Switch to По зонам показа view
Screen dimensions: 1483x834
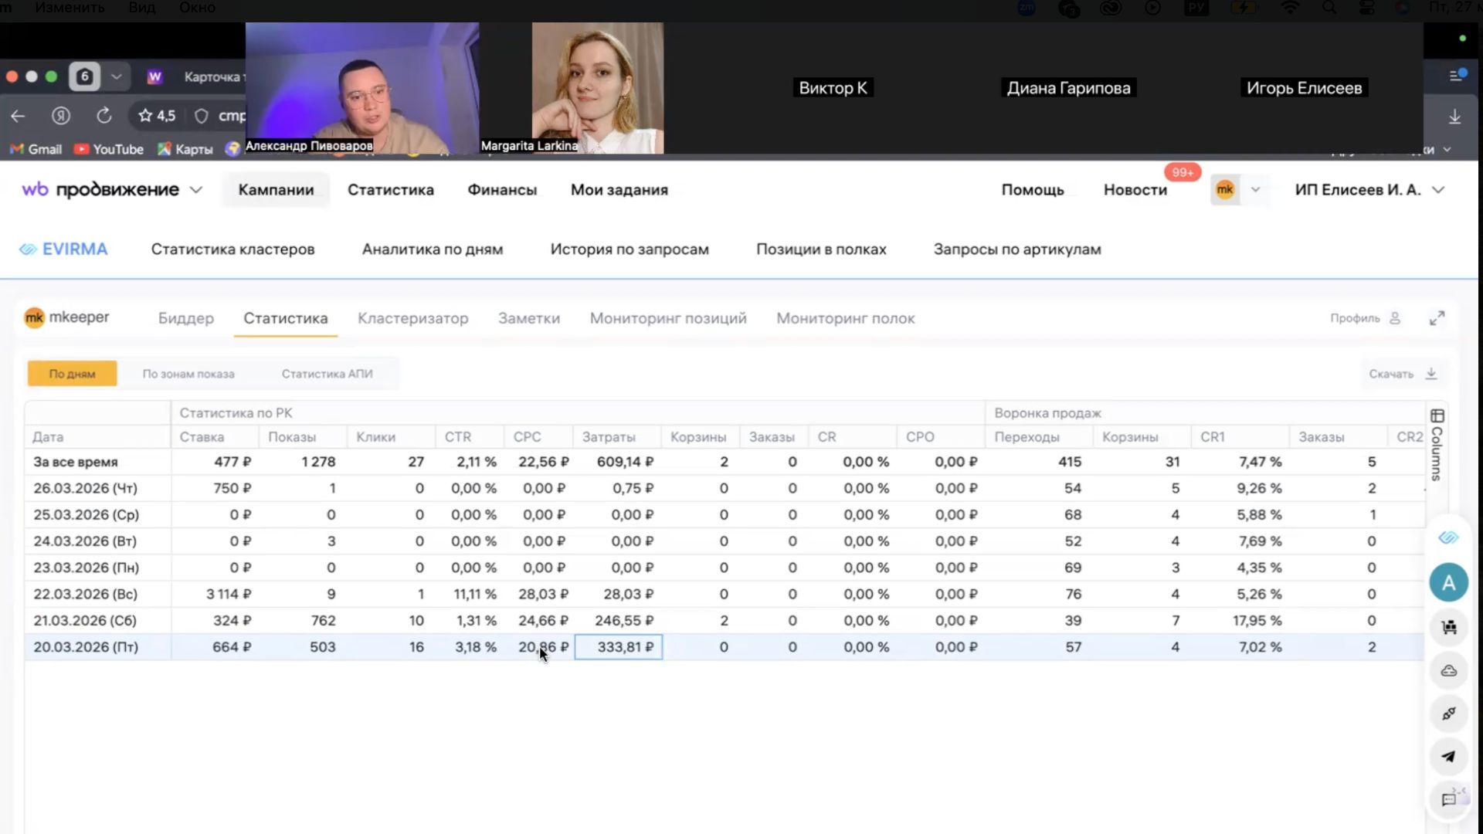coord(188,374)
